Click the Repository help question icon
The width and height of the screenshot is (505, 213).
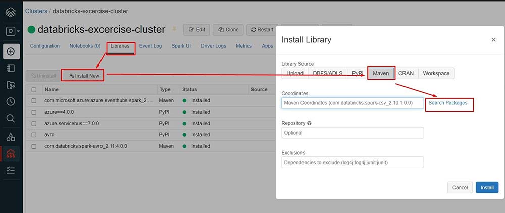click(x=309, y=123)
